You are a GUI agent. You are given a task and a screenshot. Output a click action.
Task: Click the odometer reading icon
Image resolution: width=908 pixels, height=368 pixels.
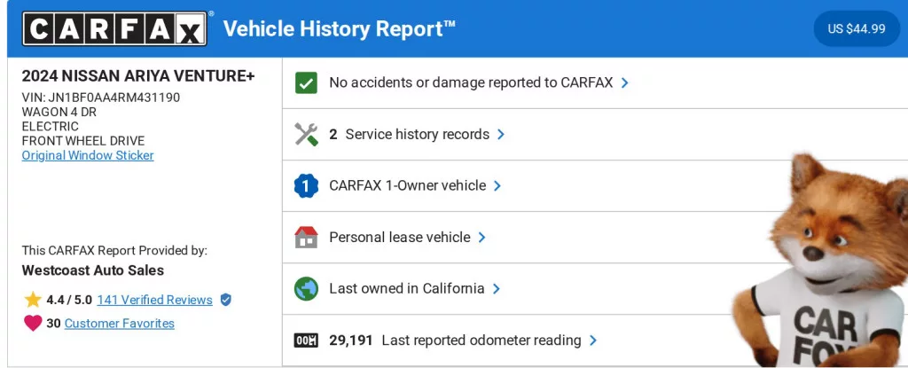click(x=306, y=341)
